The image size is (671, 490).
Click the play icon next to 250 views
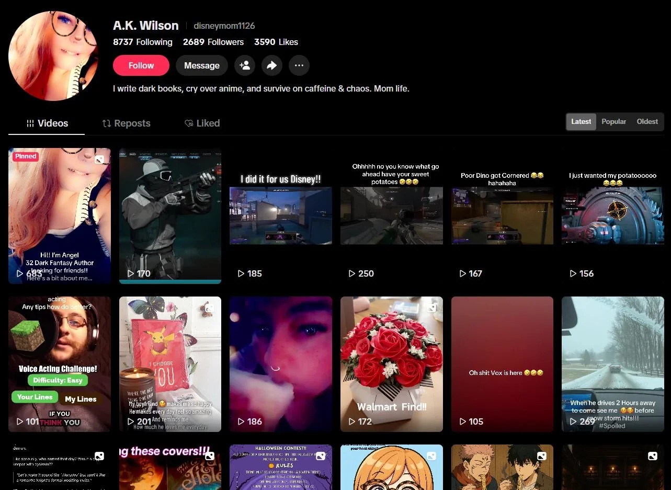352,274
